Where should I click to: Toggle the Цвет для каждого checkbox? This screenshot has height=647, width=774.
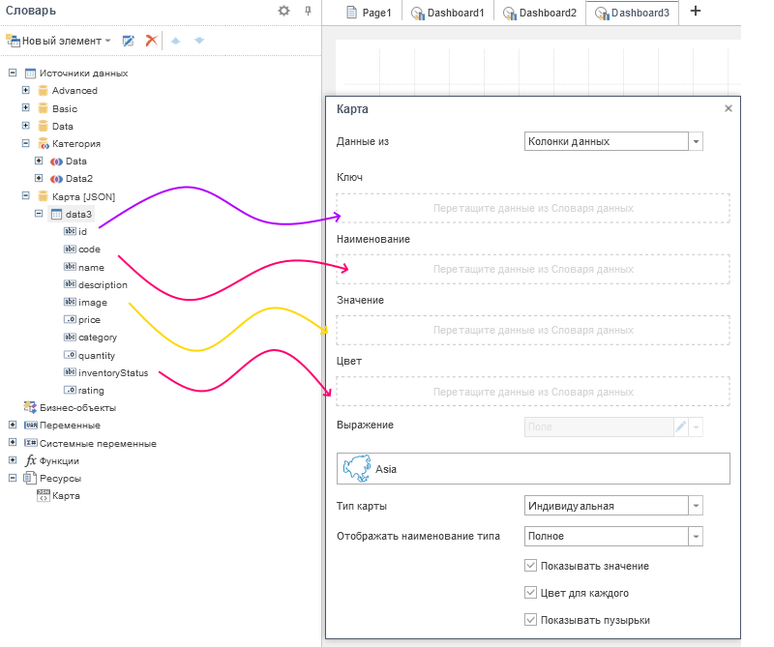point(530,593)
